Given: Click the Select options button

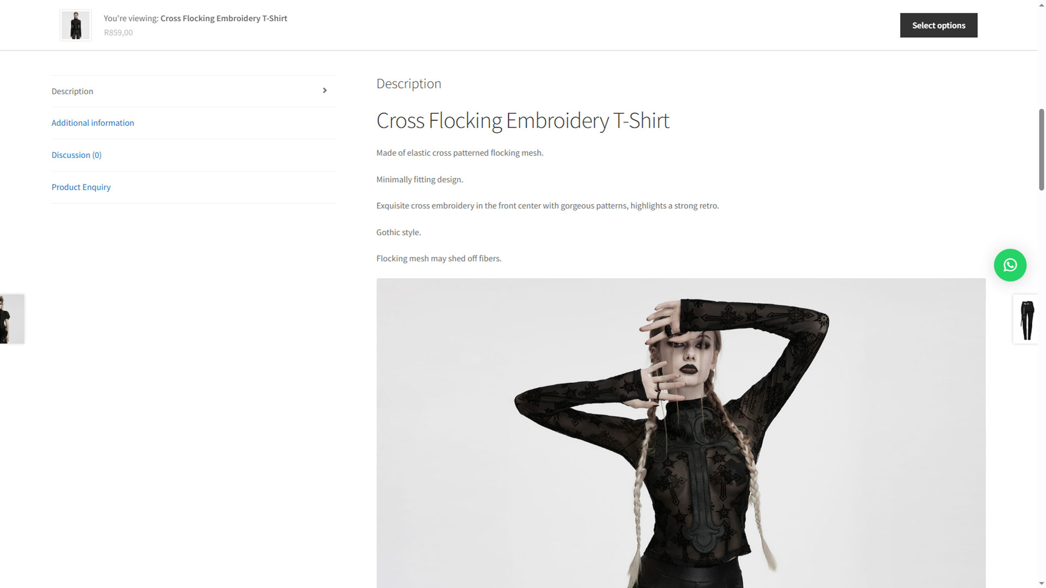Looking at the screenshot, I should pyautogui.click(x=939, y=25).
